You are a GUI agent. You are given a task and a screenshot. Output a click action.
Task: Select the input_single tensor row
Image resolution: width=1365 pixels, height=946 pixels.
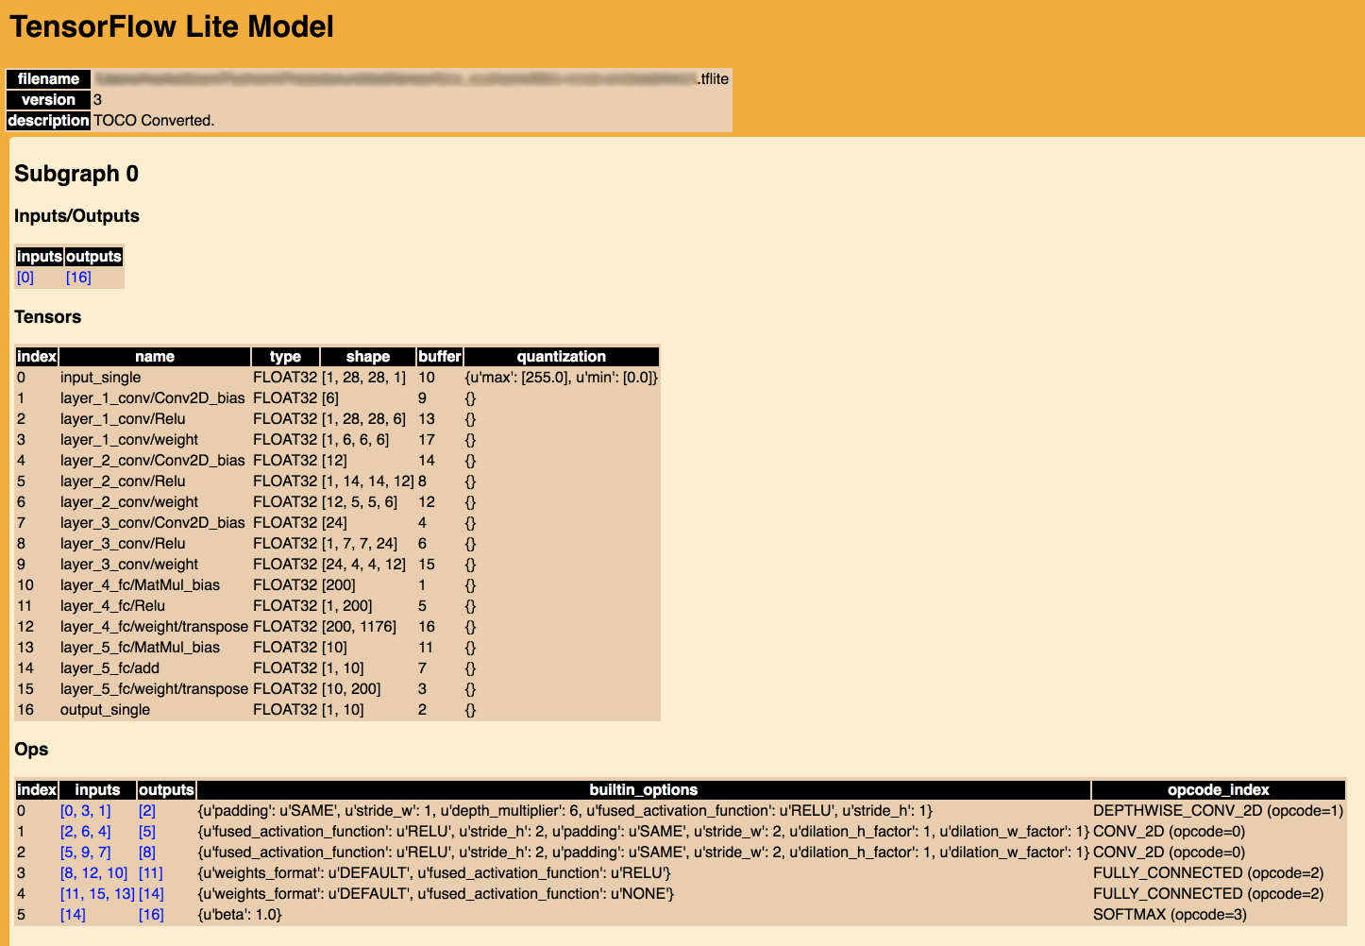[100, 377]
